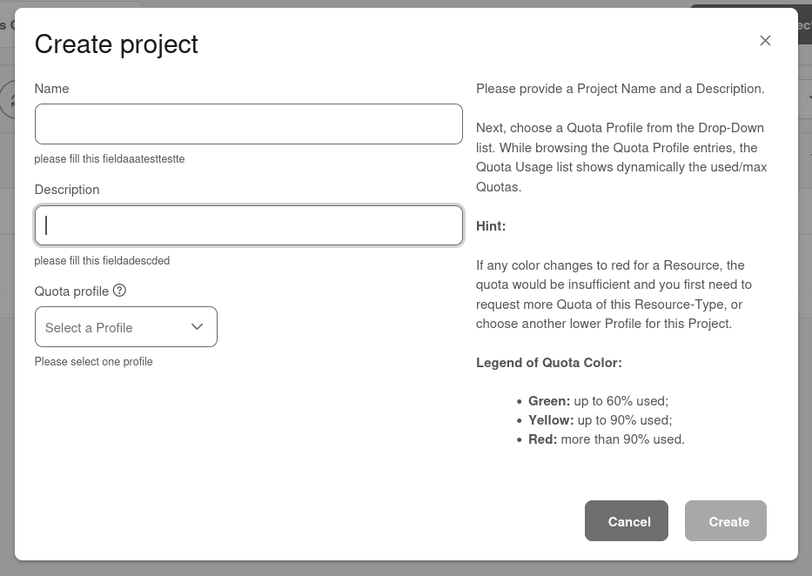Close the Create project dialog with the X

click(765, 41)
